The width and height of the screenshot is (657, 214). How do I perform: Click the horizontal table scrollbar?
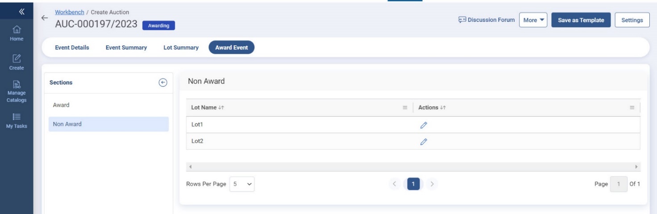pos(413,167)
